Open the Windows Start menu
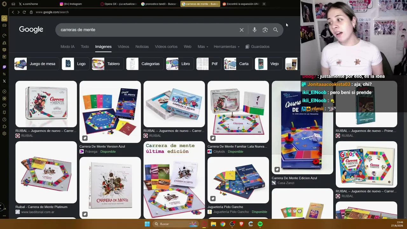This screenshot has height=229, width=407. coord(147,224)
